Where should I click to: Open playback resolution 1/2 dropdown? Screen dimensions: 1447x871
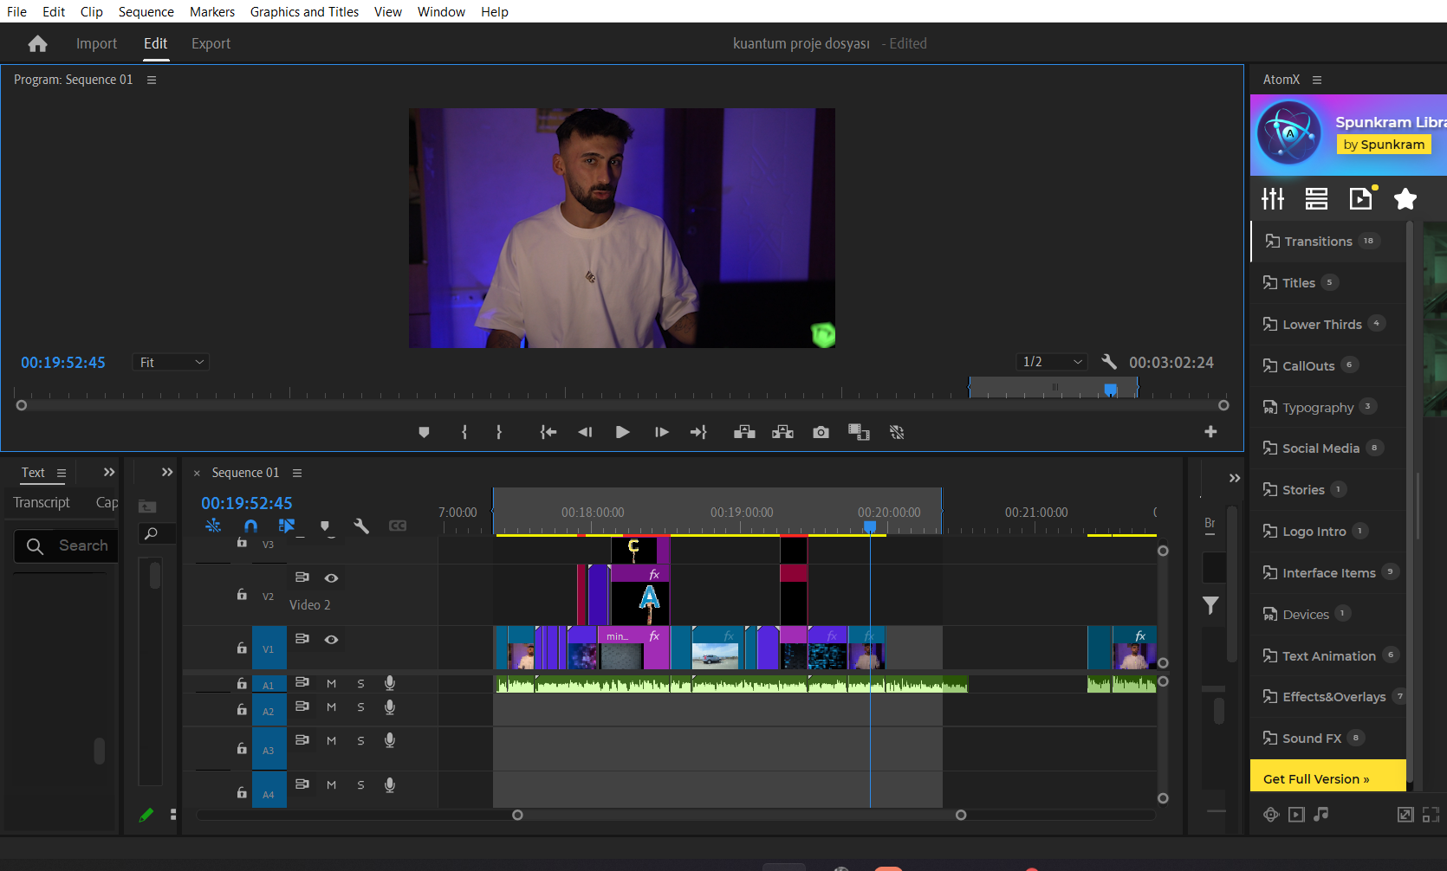1052,362
